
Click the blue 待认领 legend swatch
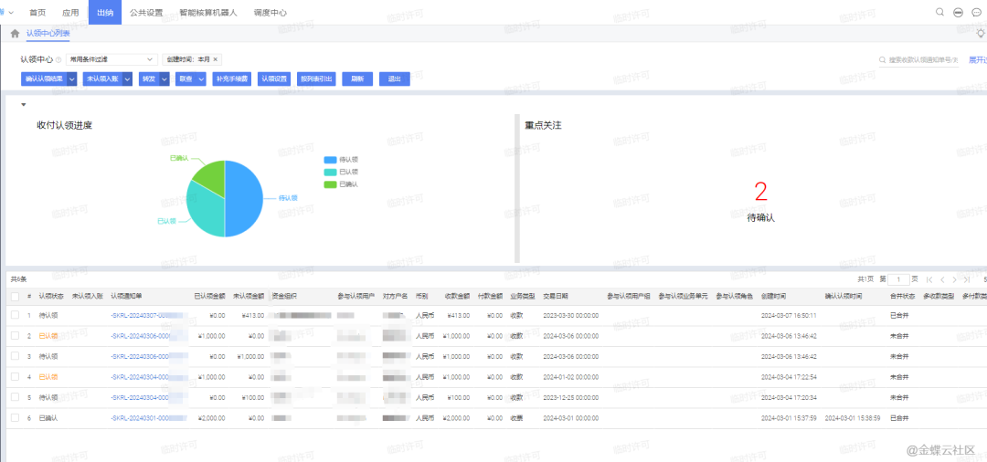click(x=330, y=160)
